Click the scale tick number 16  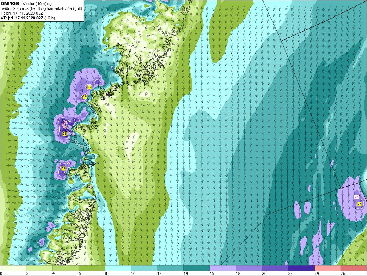tap(212, 273)
